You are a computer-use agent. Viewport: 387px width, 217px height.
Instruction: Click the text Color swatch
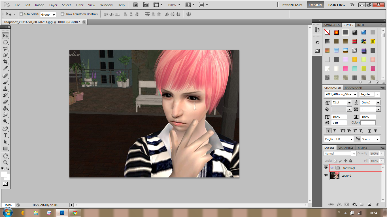coord(368,123)
